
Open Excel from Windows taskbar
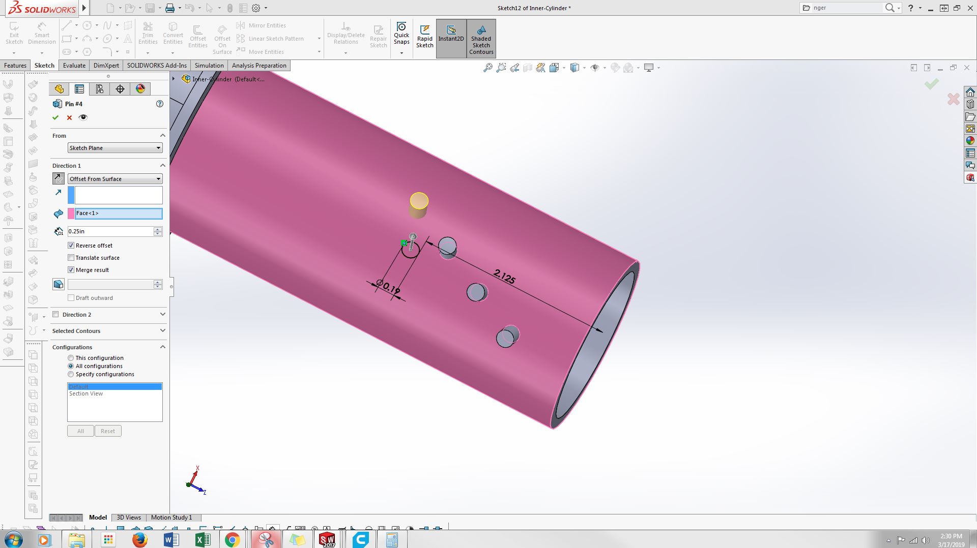point(203,539)
